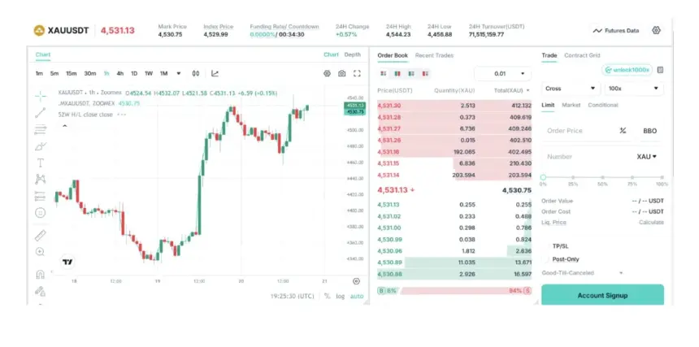
Task: Select the text annotation tool
Action: (41, 163)
